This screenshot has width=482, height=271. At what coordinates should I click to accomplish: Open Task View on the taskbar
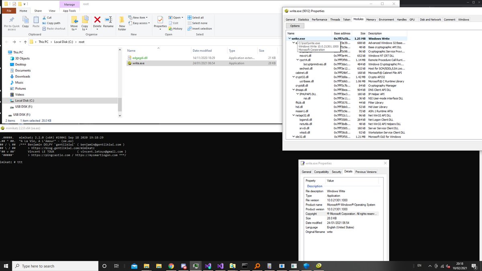click(x=116, y=266)
